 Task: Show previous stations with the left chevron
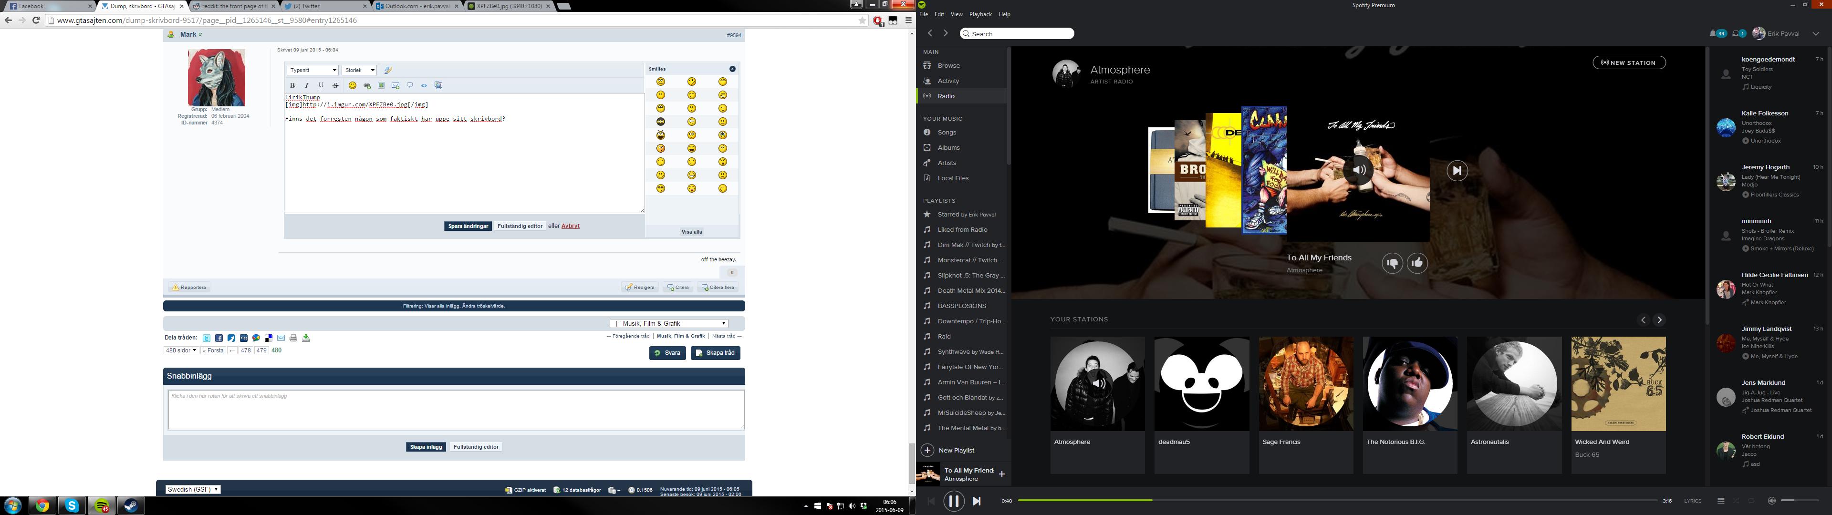1643,320
